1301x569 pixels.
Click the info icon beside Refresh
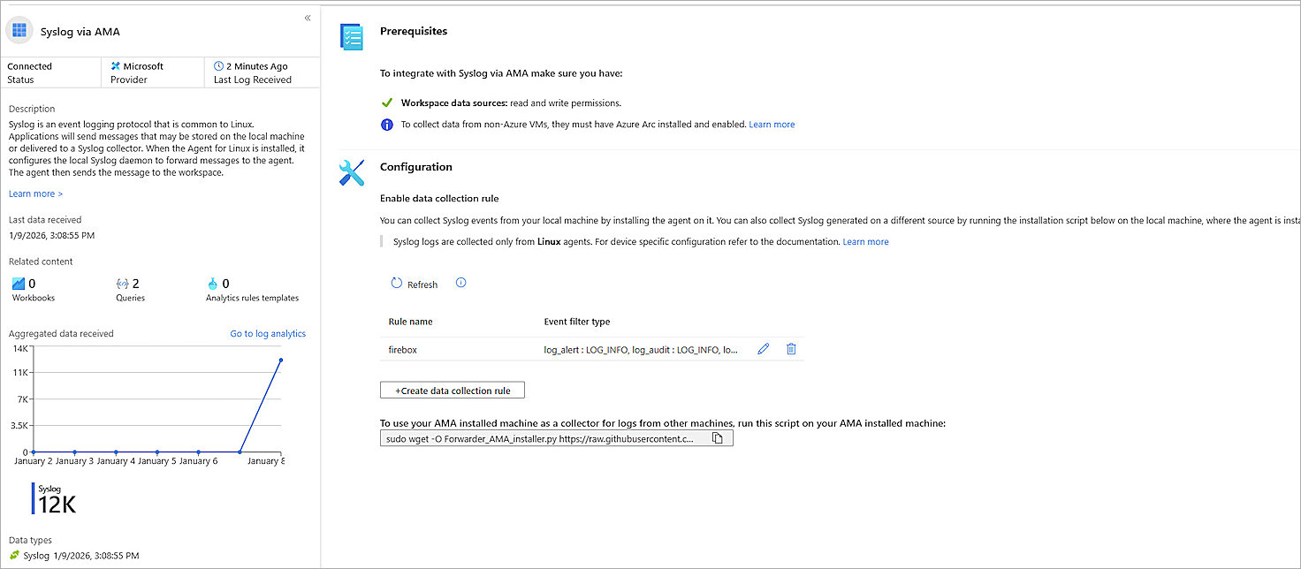pos(460,283)
